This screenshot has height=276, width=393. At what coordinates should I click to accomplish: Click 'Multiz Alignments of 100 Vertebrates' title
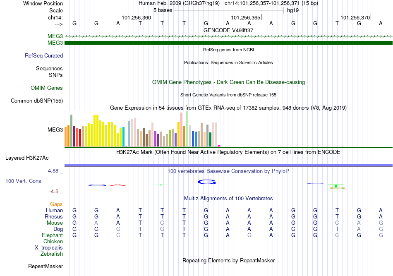pyautogui.click(x=228, y=199)
